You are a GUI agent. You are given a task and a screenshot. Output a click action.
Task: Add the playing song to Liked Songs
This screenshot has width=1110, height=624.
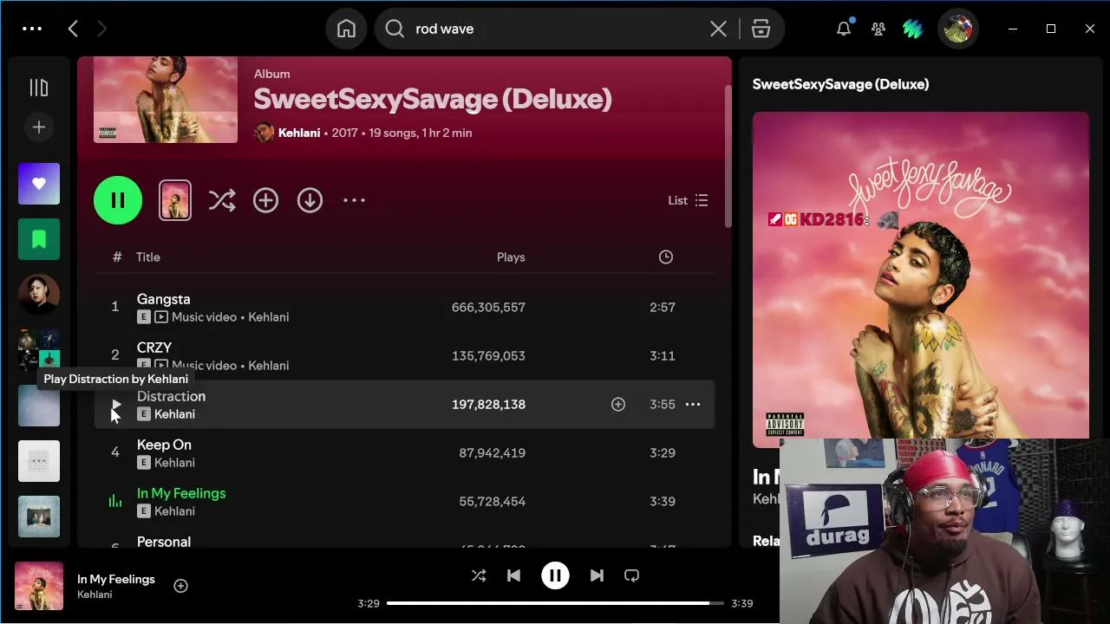[x=180, y=586]
